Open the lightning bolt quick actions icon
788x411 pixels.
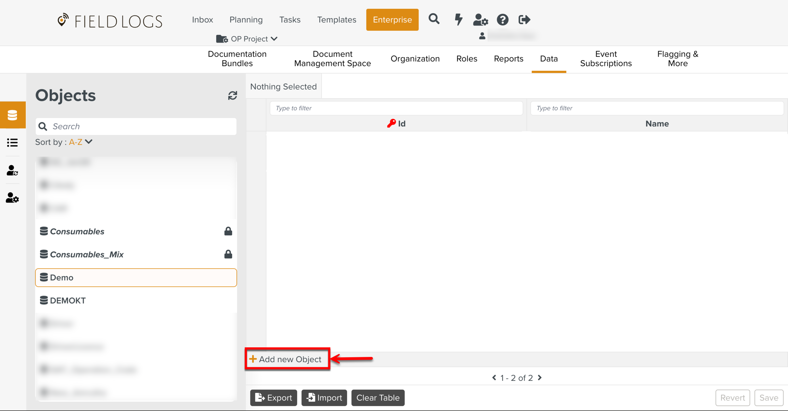point(458,20)
